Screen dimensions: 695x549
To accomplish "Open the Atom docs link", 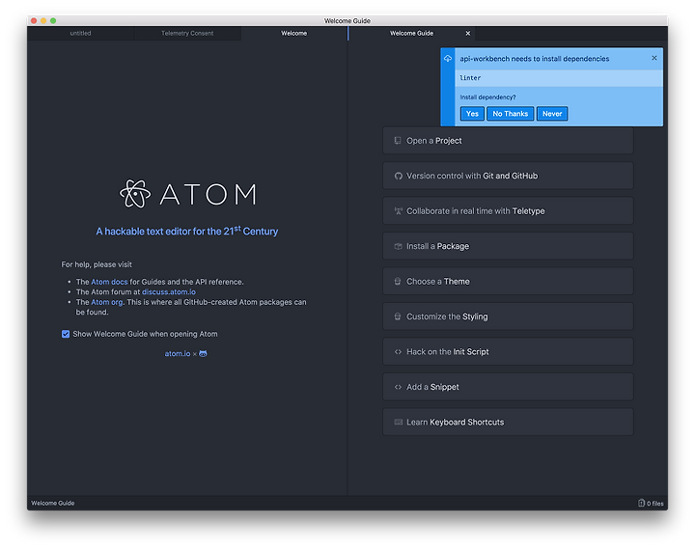I will [109, 282].
